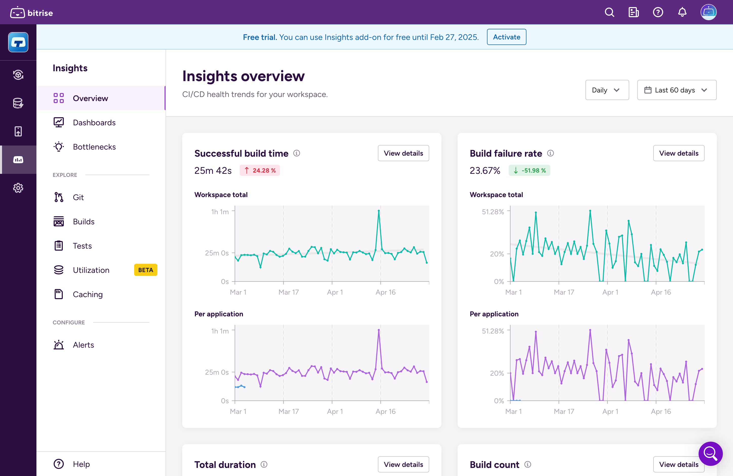Viewport: 733px width, 476px height.
Task: Click info icon beside Build failure rate
Action: tap(550, 153)
